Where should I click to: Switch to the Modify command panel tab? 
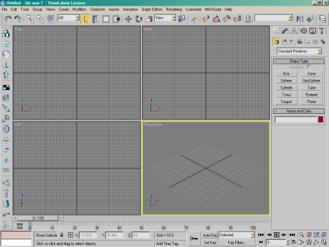285,31
